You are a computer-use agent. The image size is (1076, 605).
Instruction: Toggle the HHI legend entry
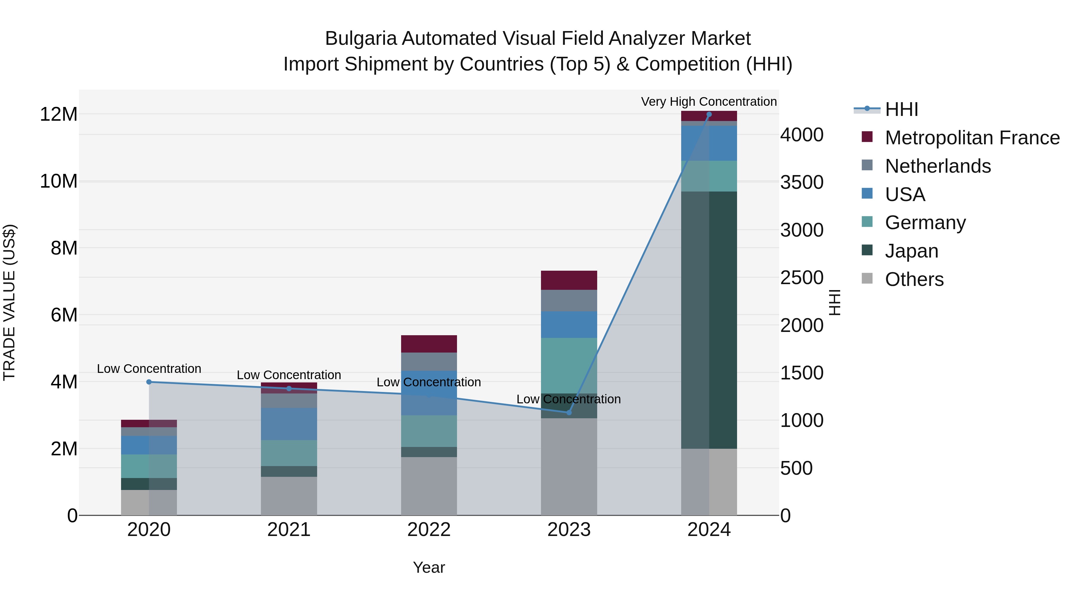[886, 109]
